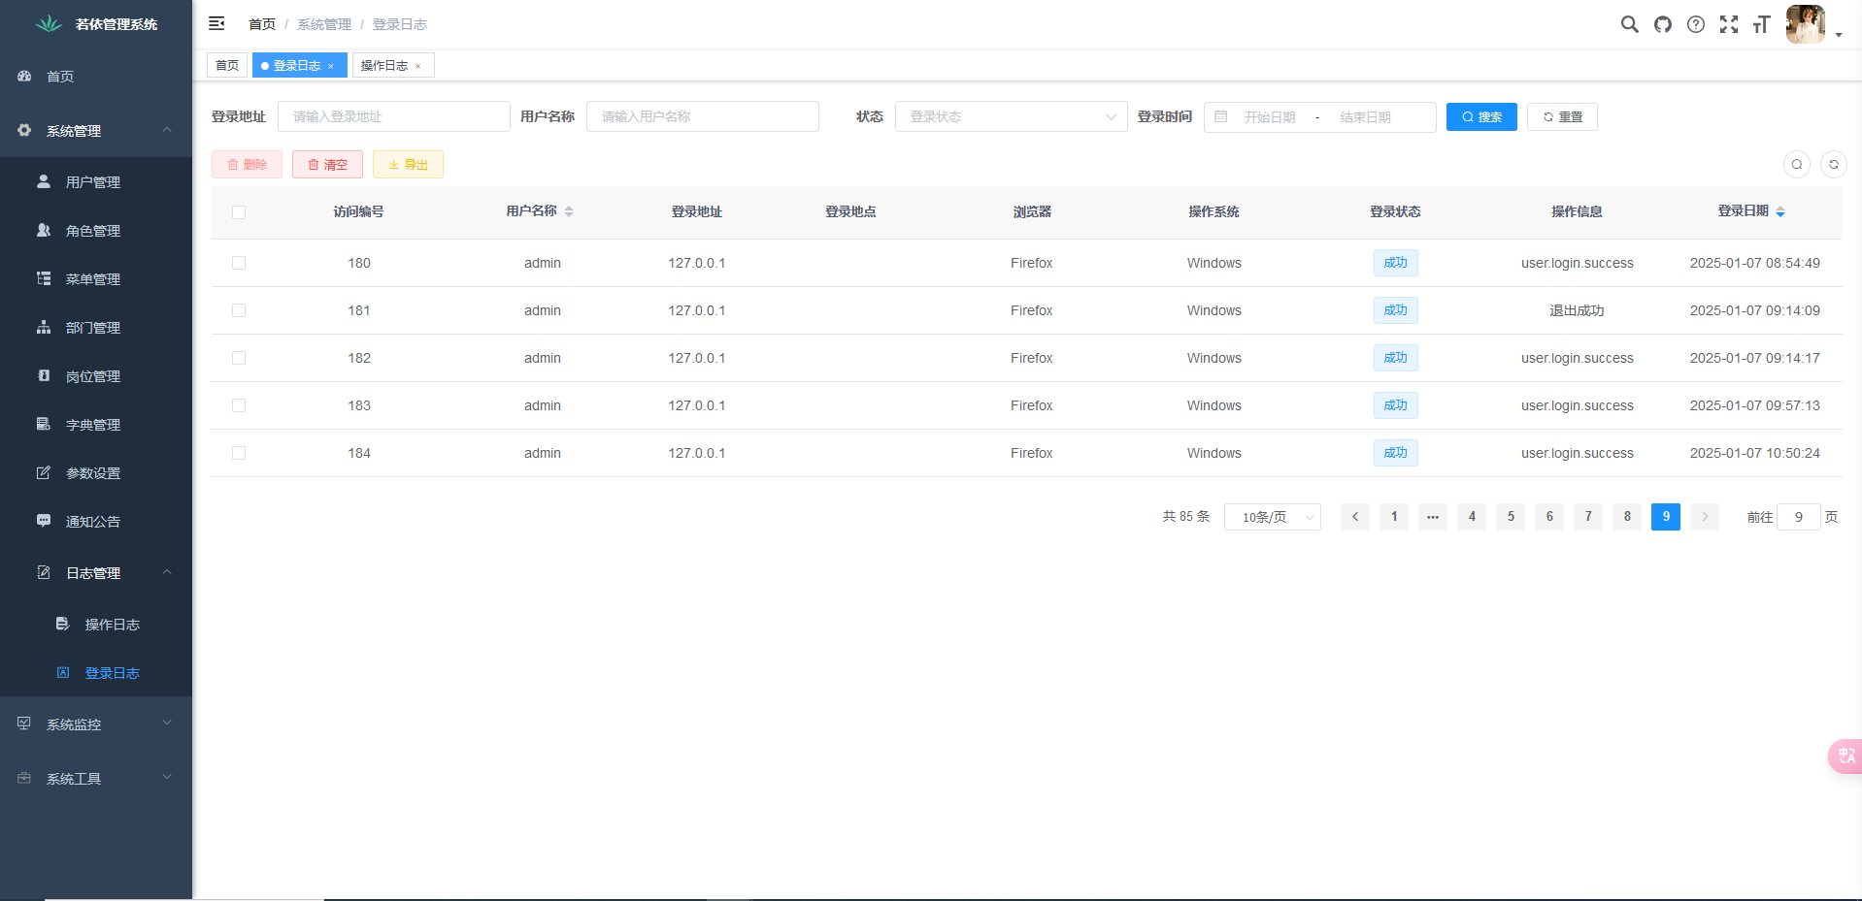Open 通知公告 menu item
The height and width of the screenshot is (901, 1862).
click(96, 521)
